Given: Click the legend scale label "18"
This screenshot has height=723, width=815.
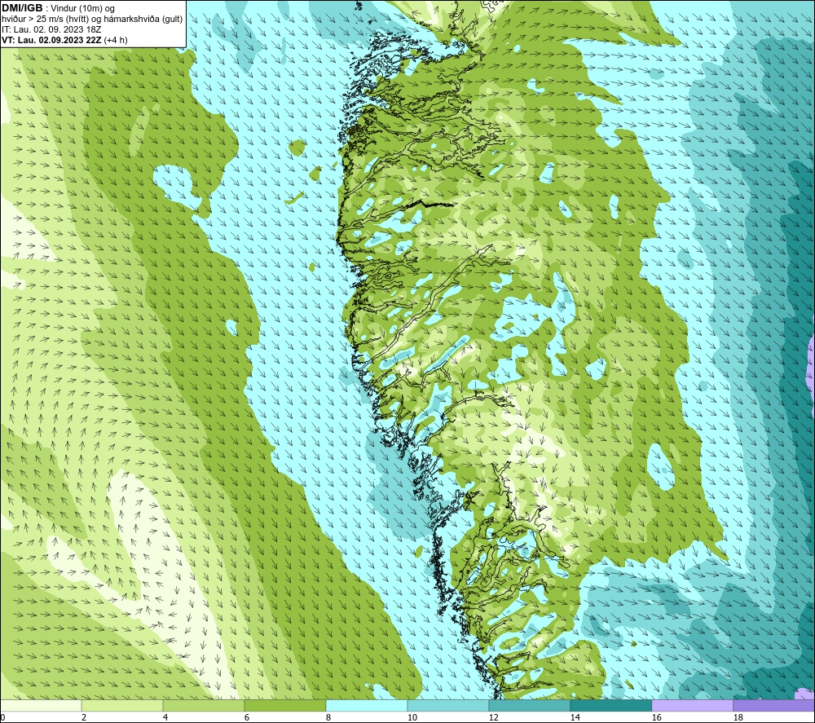Looking at the screenshot, I should pos(738,718).
